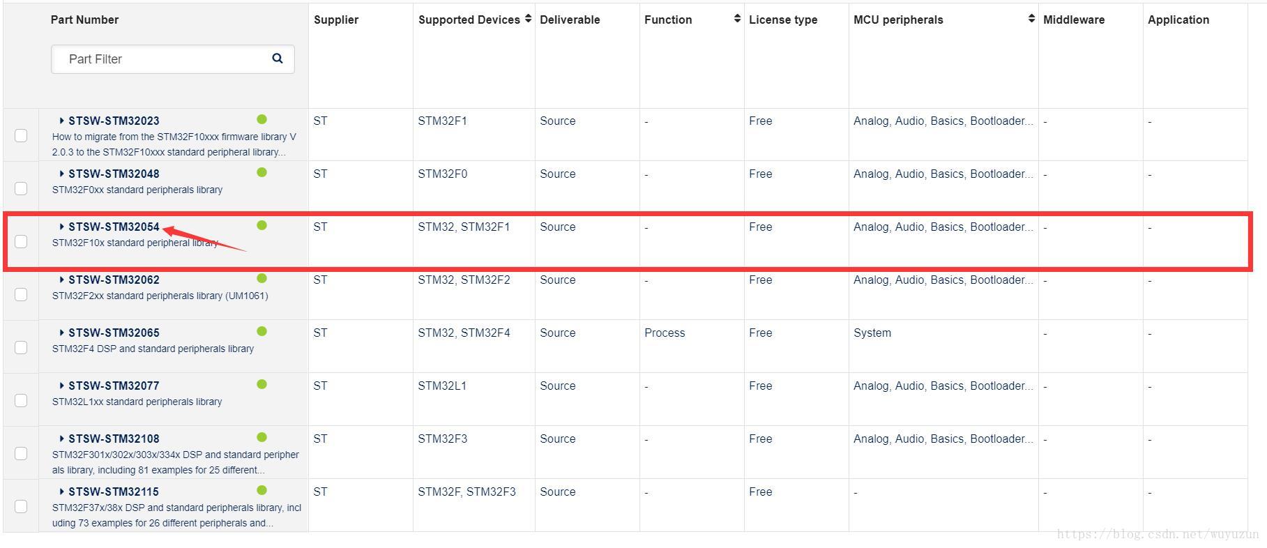Open the STSW-STM32023 part link
The width and height of the screenshot is (1267, 548).
click(x=114, y=121)
